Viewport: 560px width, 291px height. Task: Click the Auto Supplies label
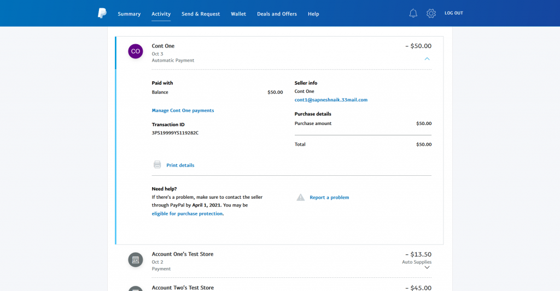(x=417, y=262)
